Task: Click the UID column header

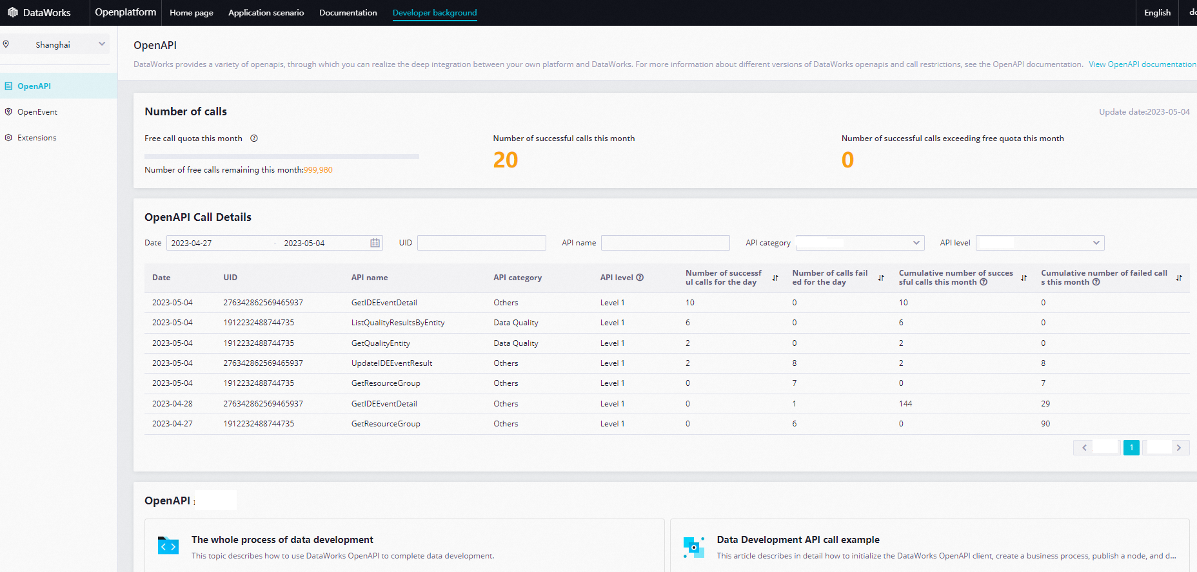Action: [x=230, y=278]
